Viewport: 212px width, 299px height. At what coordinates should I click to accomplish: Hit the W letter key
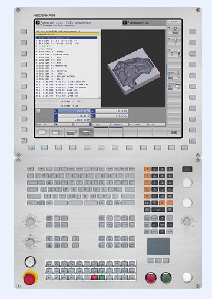coord(49,182)
